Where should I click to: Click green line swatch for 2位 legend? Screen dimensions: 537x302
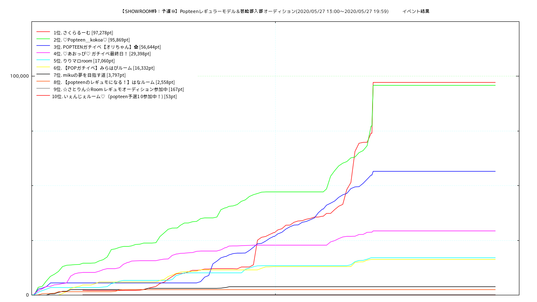[43, 39]
